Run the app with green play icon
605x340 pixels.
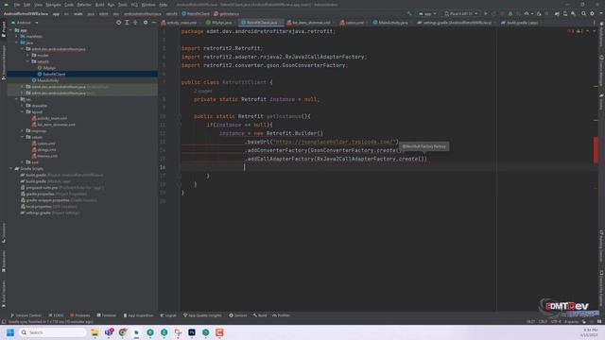(486, 13)
